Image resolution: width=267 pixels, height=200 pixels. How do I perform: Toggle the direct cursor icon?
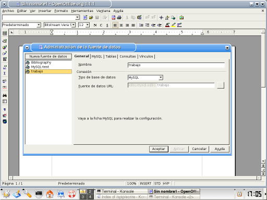[5, 73]
